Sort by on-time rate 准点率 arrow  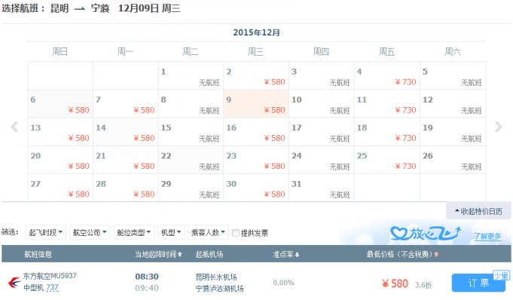[297, 255]
